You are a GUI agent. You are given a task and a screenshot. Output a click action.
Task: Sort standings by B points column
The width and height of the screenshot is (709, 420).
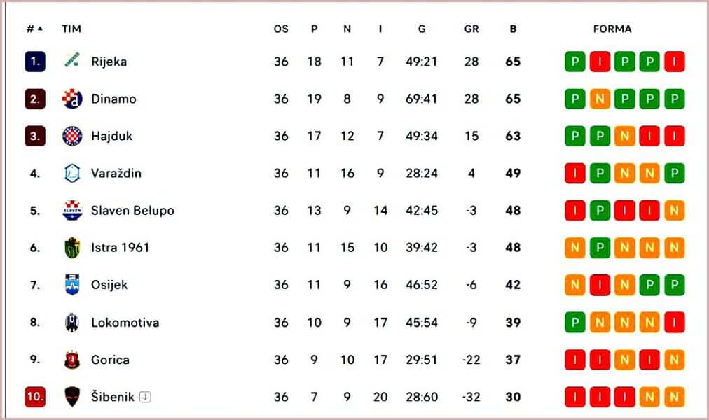coord(513,29)
